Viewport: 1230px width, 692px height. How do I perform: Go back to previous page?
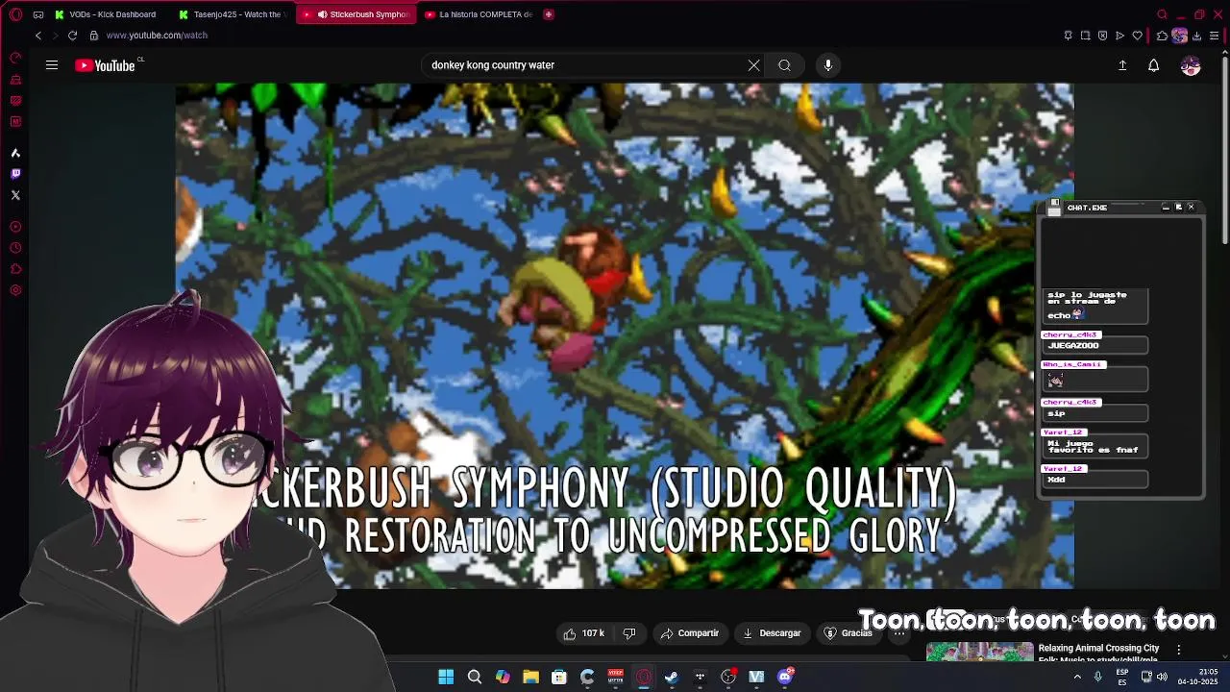tap(38, 36)
